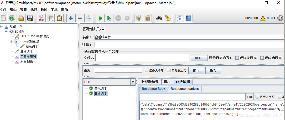Switch to 响应数据 tab

pyautogui.click(x=183, y=82)
